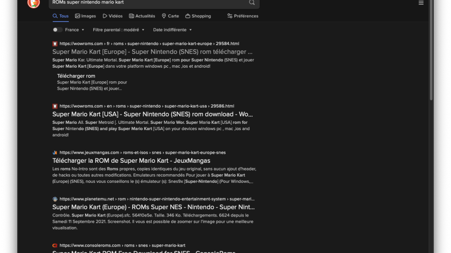Open the Super Mario Kart [USA] result title
Image resolution: width=451 pixels, height=253 pixels.
click(152, 114)
